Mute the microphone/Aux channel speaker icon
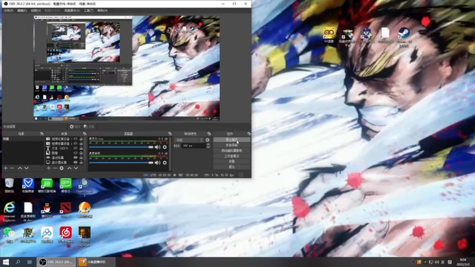475x267 pixels. pyautogui.click(x=157, y=147)
